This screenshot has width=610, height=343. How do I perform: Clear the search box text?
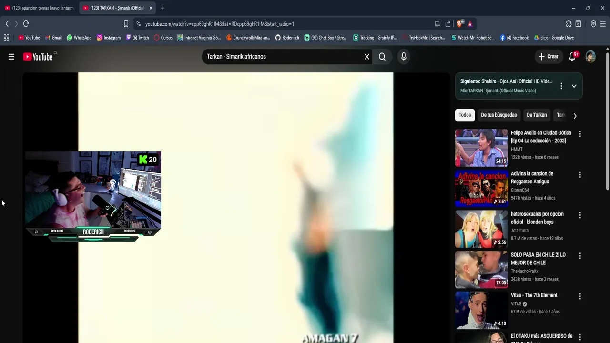(x=367, y=57)
